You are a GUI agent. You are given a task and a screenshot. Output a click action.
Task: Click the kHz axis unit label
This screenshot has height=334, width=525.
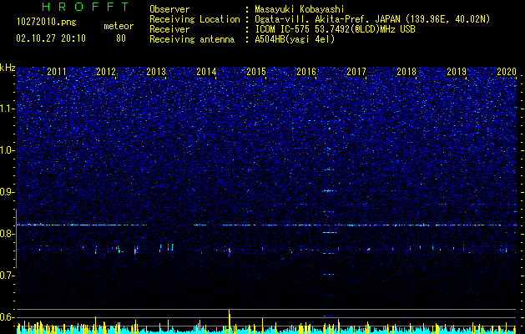[8, 68]
